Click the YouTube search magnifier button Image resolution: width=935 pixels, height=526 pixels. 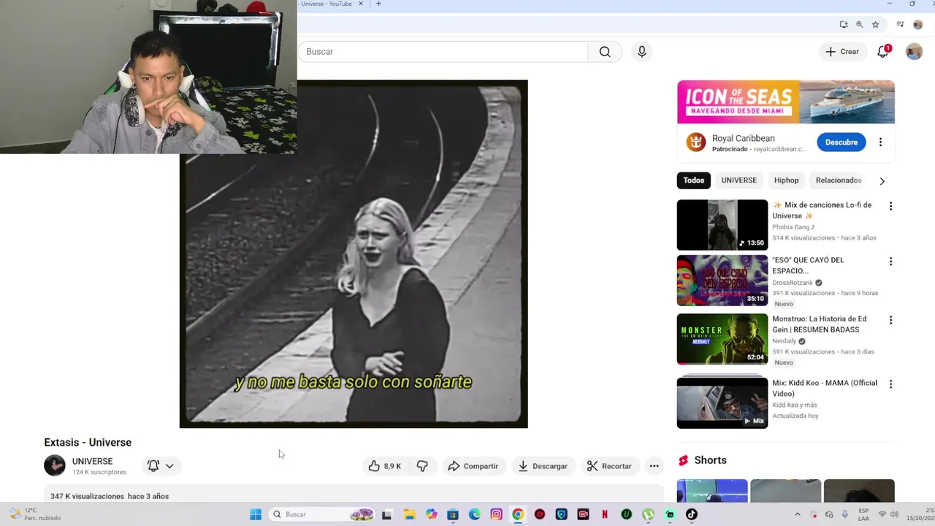(605, 52)
